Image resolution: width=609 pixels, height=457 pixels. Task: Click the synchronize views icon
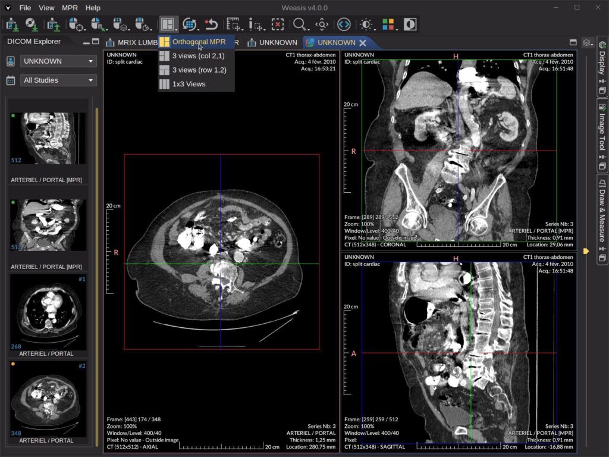tap(190, 24)
